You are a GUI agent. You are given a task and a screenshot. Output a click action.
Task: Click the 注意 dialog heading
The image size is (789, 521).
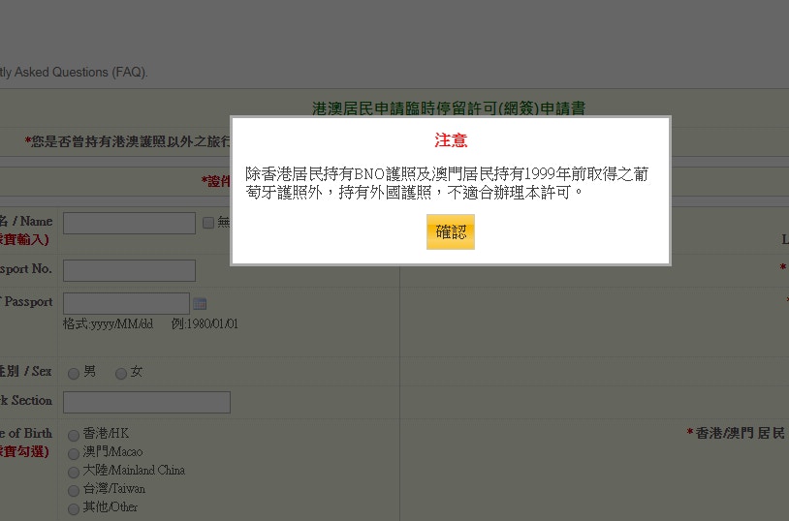(451, 139)
